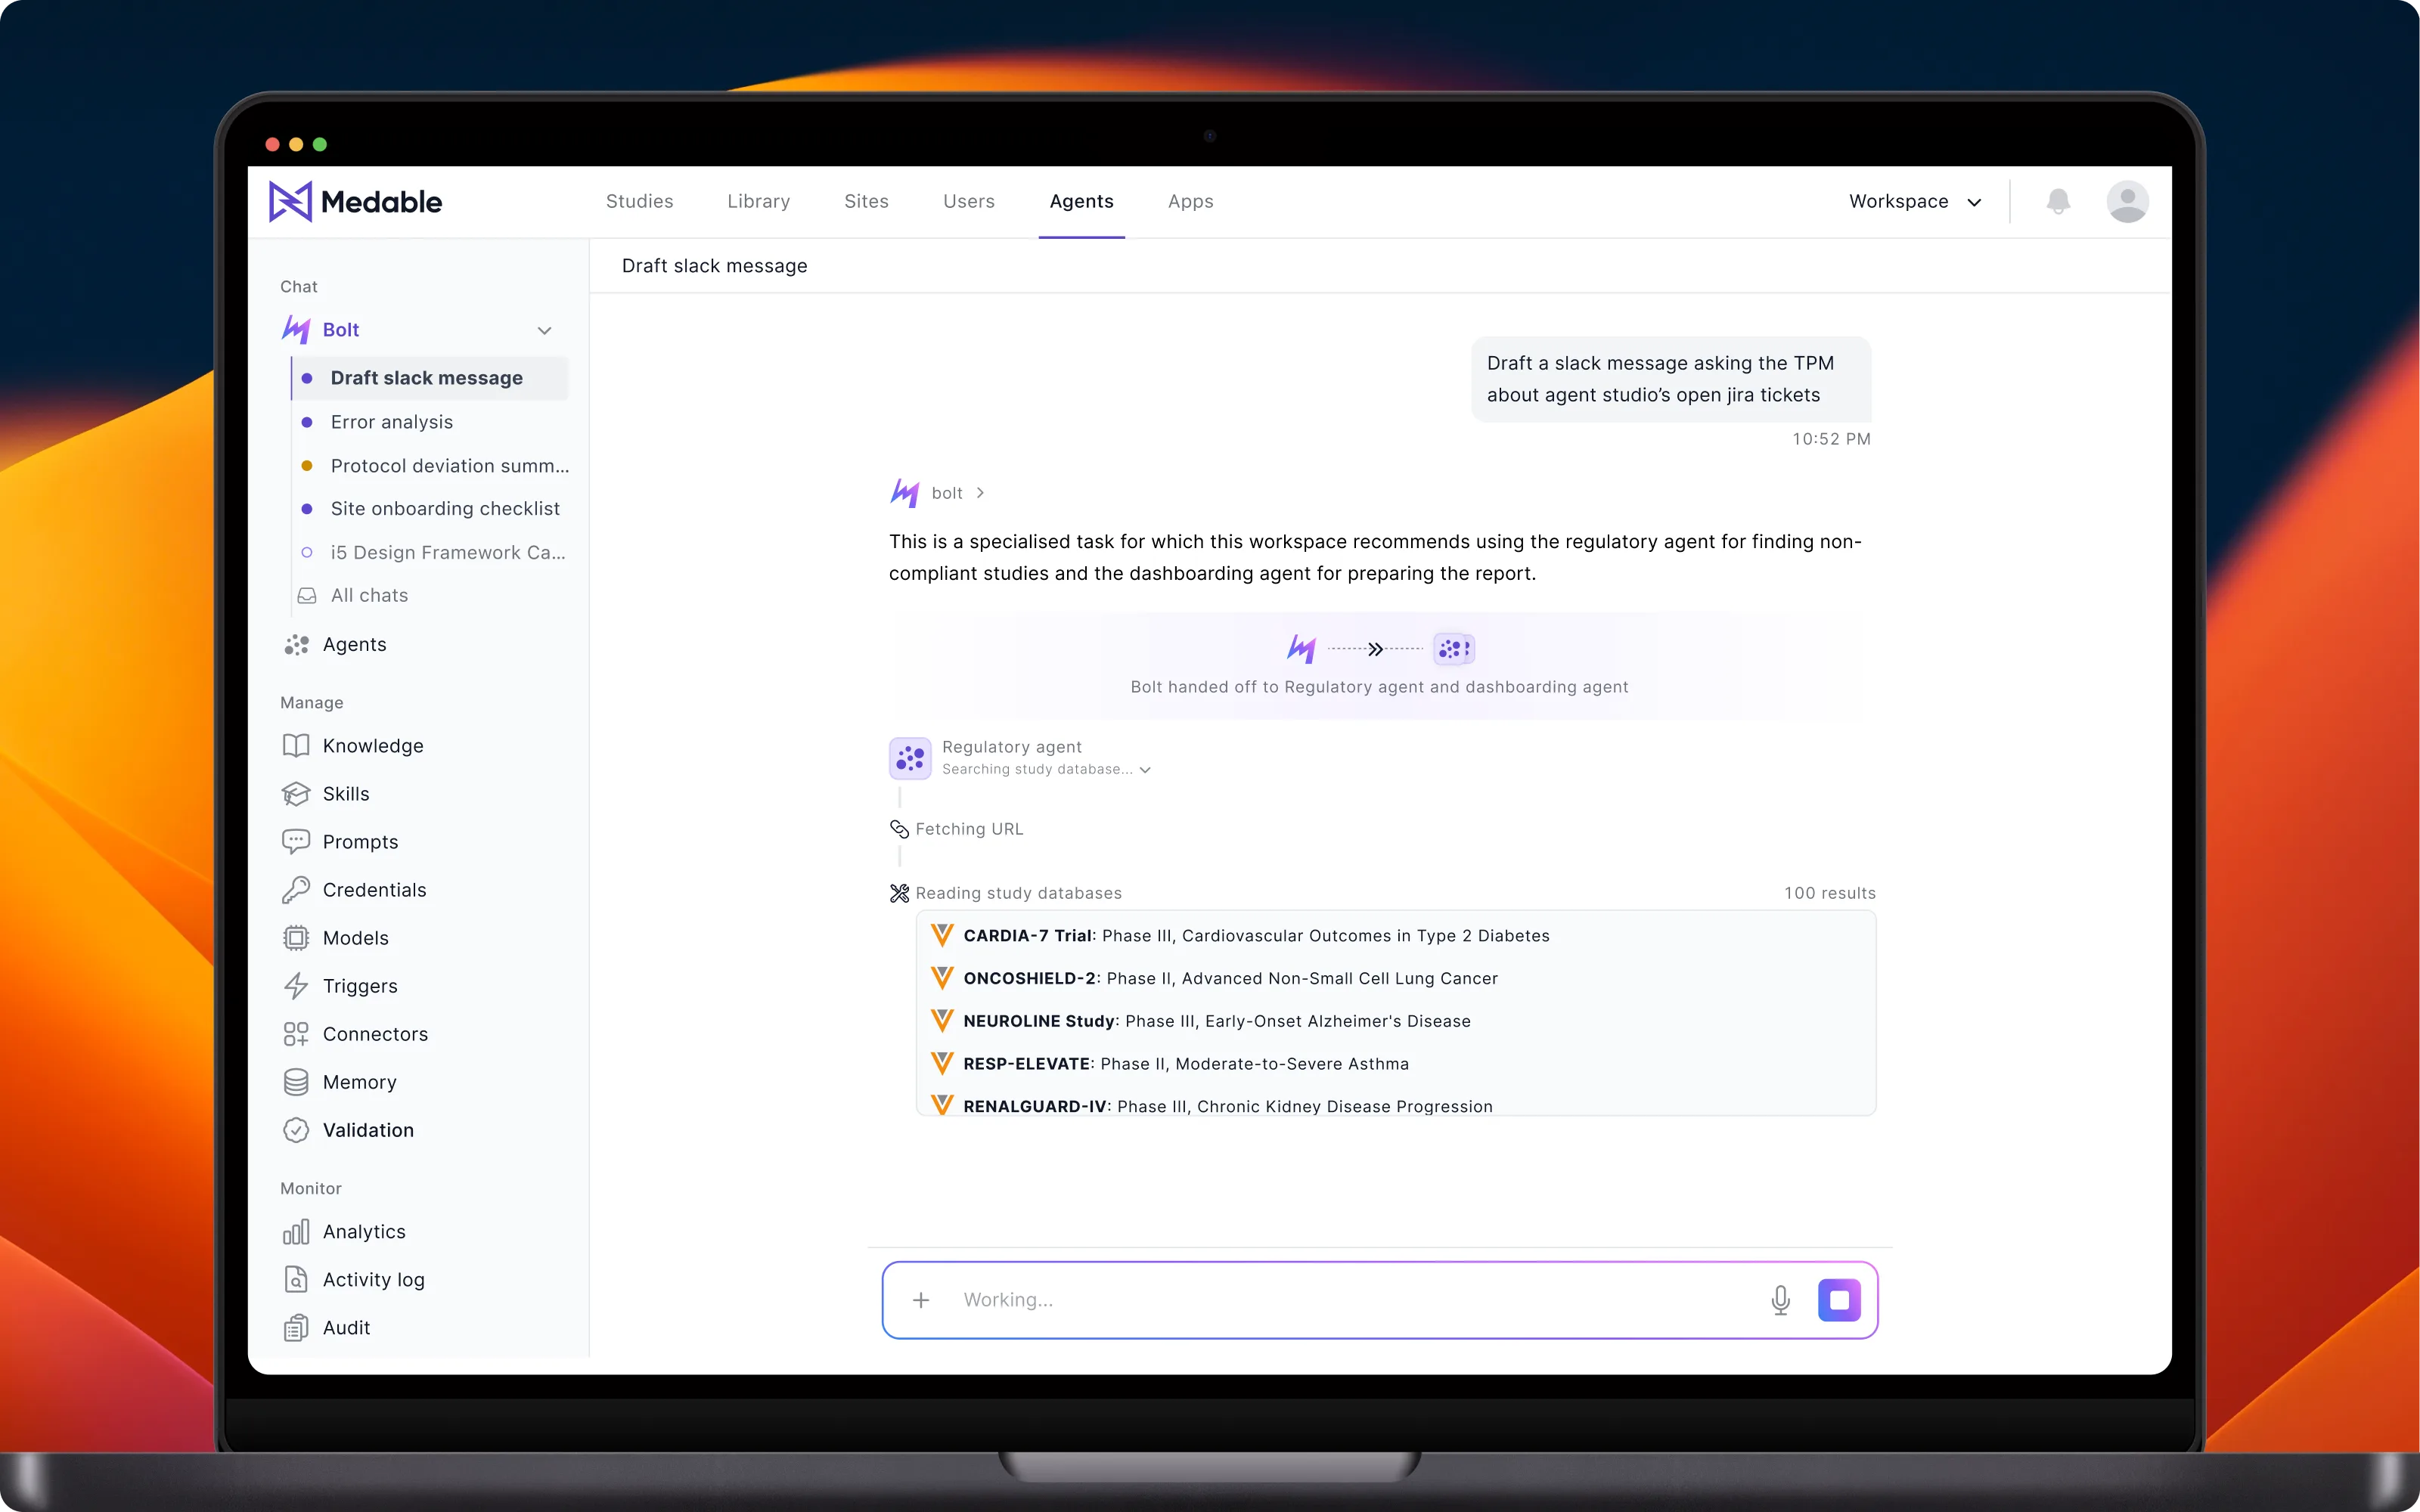Open the Activity log
This screenshot has width=2420, height=1512.
click(354, 1280)
